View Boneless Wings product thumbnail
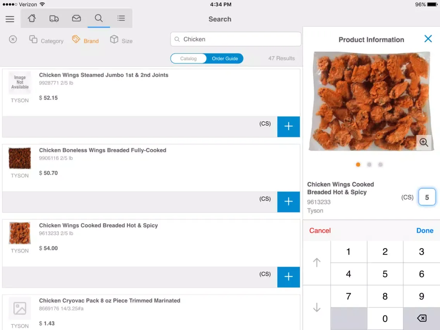The image size is (440, 330). 20,158
